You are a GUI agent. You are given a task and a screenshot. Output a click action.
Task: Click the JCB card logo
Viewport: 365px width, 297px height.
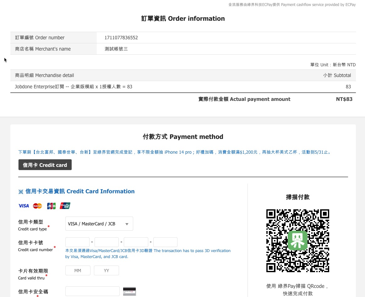pos(52,206)
